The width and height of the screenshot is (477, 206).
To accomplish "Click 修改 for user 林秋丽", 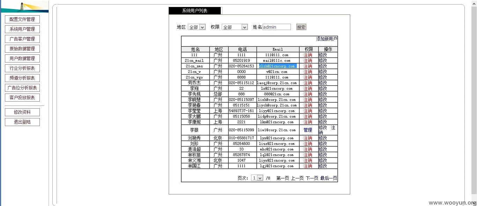I will (x=323, y=155).
